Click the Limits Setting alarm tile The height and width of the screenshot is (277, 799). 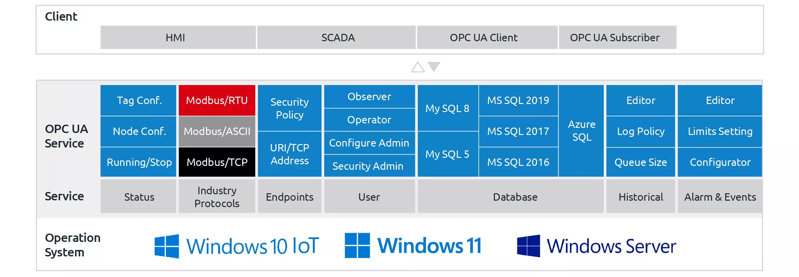point(720,131)
